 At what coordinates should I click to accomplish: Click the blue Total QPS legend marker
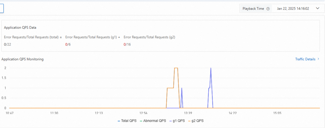pos(119,121)
